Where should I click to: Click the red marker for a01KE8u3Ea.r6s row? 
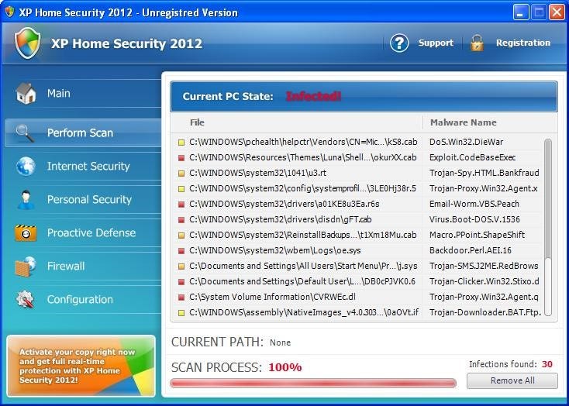point(181,205)
